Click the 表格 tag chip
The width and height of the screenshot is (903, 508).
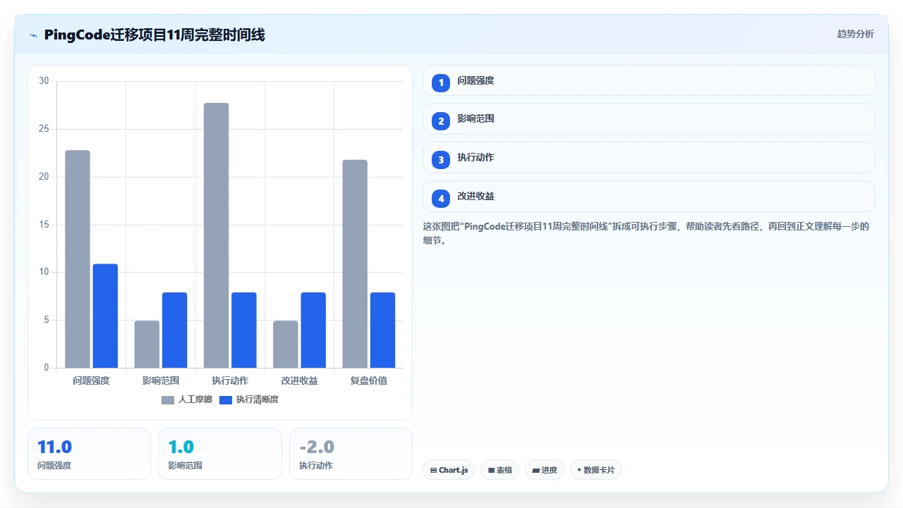click(x=500, y=470)
